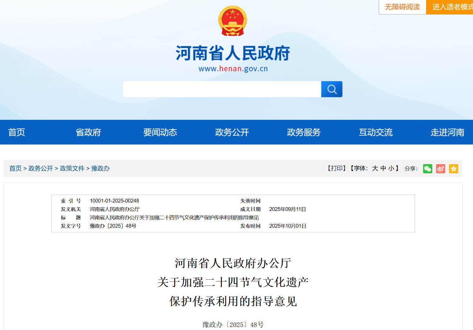Open the 首页 navigation menu item

click(16, 132)
